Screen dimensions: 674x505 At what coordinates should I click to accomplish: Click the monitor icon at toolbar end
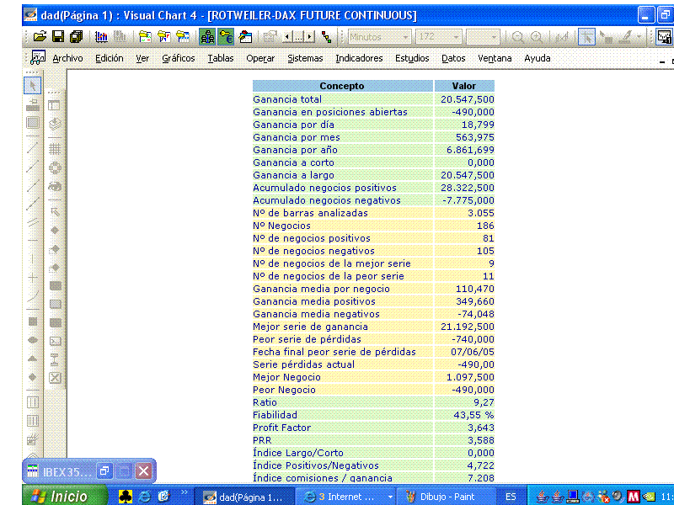pos(664,37)
